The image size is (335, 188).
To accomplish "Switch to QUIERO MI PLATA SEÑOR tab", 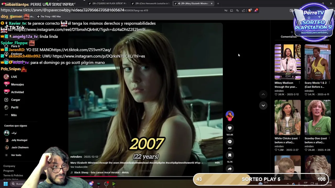I will click(107, 3).
